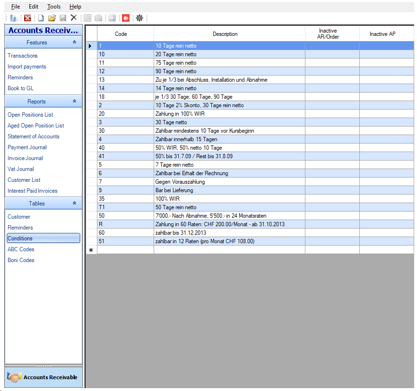
Task: Open Reminders under Tables
Action: (x=20, y=228)
